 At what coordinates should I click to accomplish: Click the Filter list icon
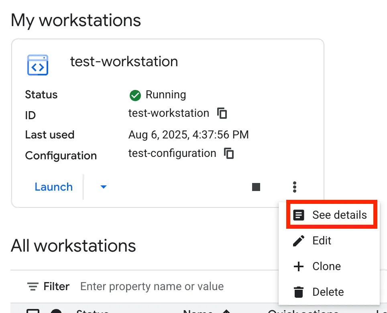(33, 287)
